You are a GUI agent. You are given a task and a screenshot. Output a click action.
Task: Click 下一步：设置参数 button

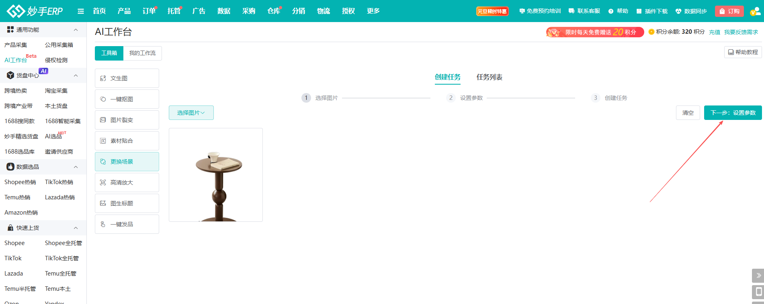point(733,113)
